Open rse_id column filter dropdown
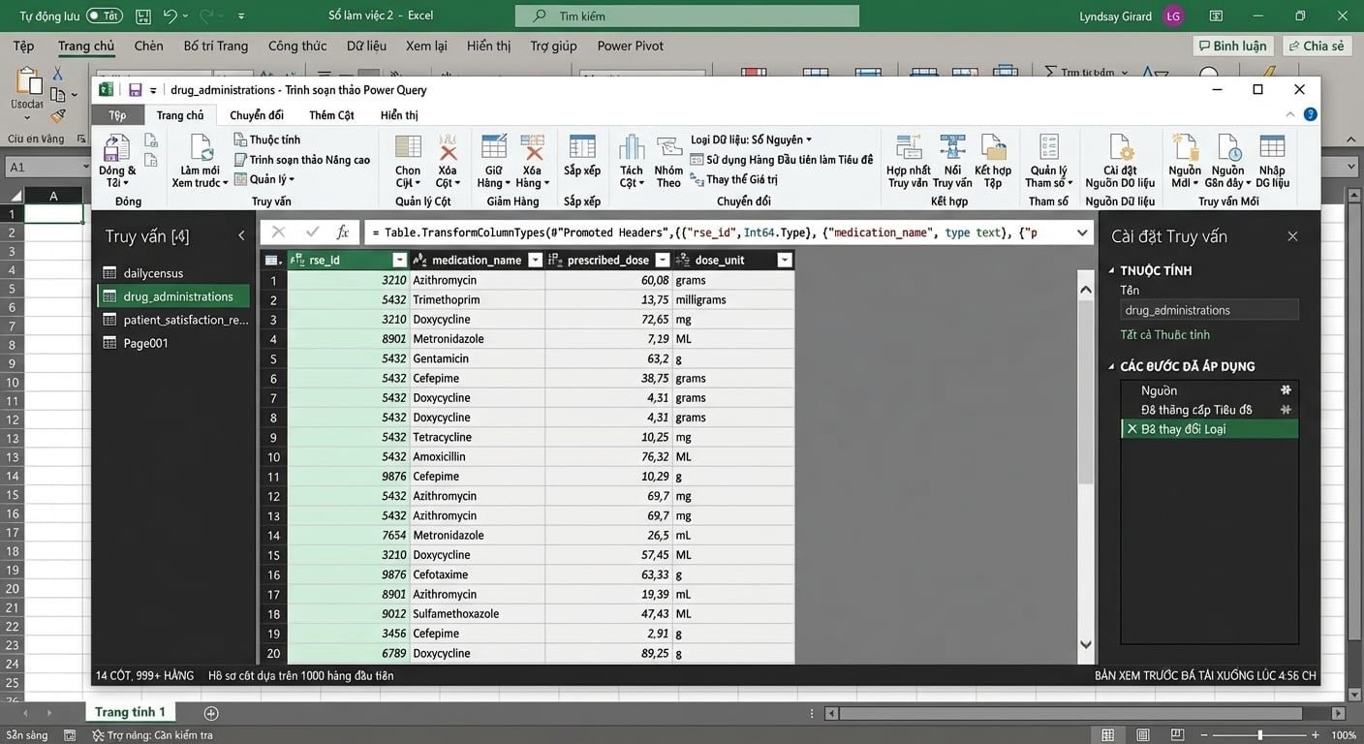The image size is (1364, 744). point(399,260)
